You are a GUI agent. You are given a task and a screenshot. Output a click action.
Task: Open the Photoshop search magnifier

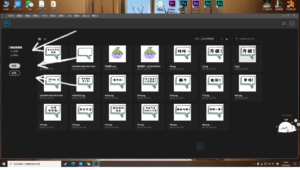point(284,23)
